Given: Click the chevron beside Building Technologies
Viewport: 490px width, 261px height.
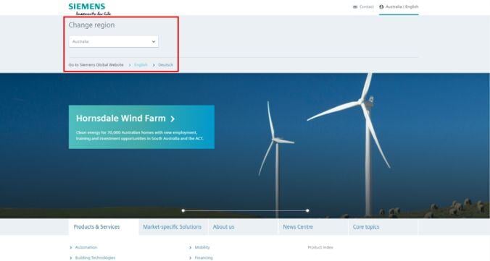Looking at the screenshot, I should (x=71, y=258).
